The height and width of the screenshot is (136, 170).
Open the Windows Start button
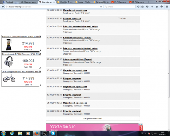[x=4, y=133]
